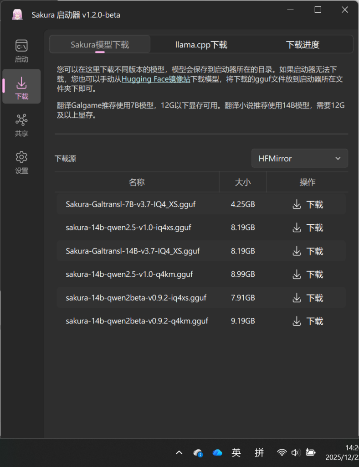Open the 设置 (Settings) gear page
359x467 pixels.
click(21, 162)
